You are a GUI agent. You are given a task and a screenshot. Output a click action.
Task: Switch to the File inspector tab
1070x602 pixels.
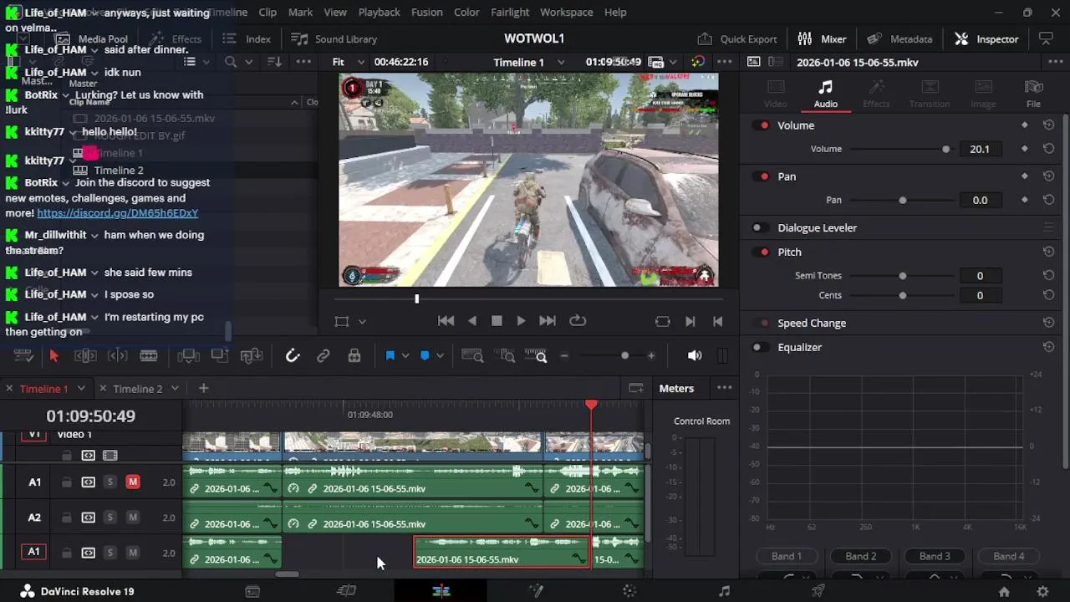[x=1034, y=94]
